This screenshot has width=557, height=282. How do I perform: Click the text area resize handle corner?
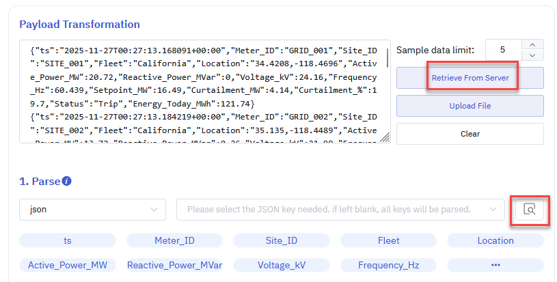384,138
